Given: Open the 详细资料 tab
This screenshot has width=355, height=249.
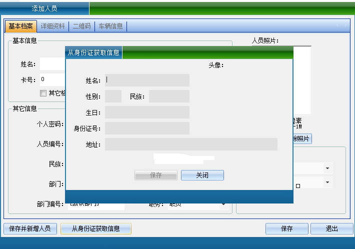Looking at the screenshot, I should (x=52, y=26).
